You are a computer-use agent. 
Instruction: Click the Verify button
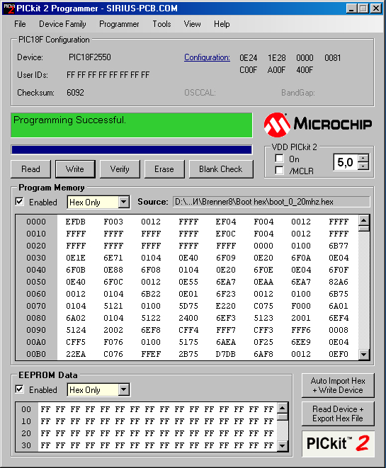click(120, 169)
